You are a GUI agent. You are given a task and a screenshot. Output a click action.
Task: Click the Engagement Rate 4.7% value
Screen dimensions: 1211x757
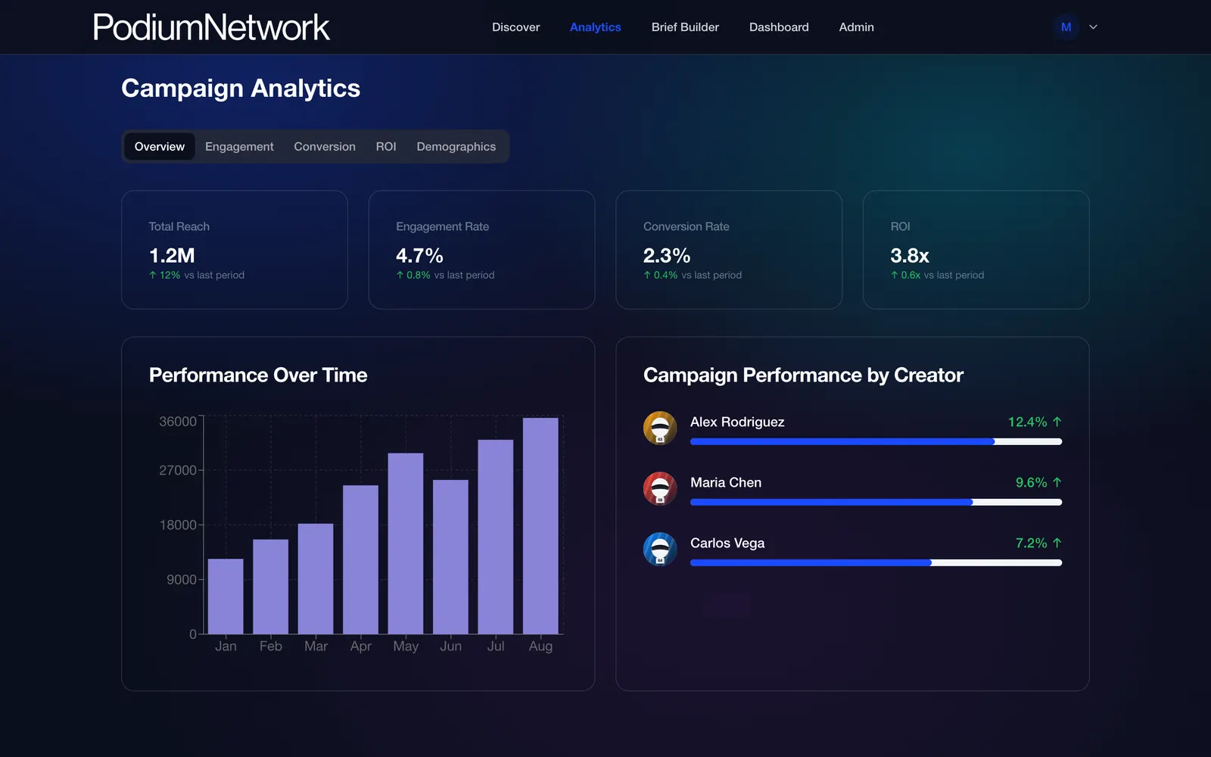click(x=419, y=255)
